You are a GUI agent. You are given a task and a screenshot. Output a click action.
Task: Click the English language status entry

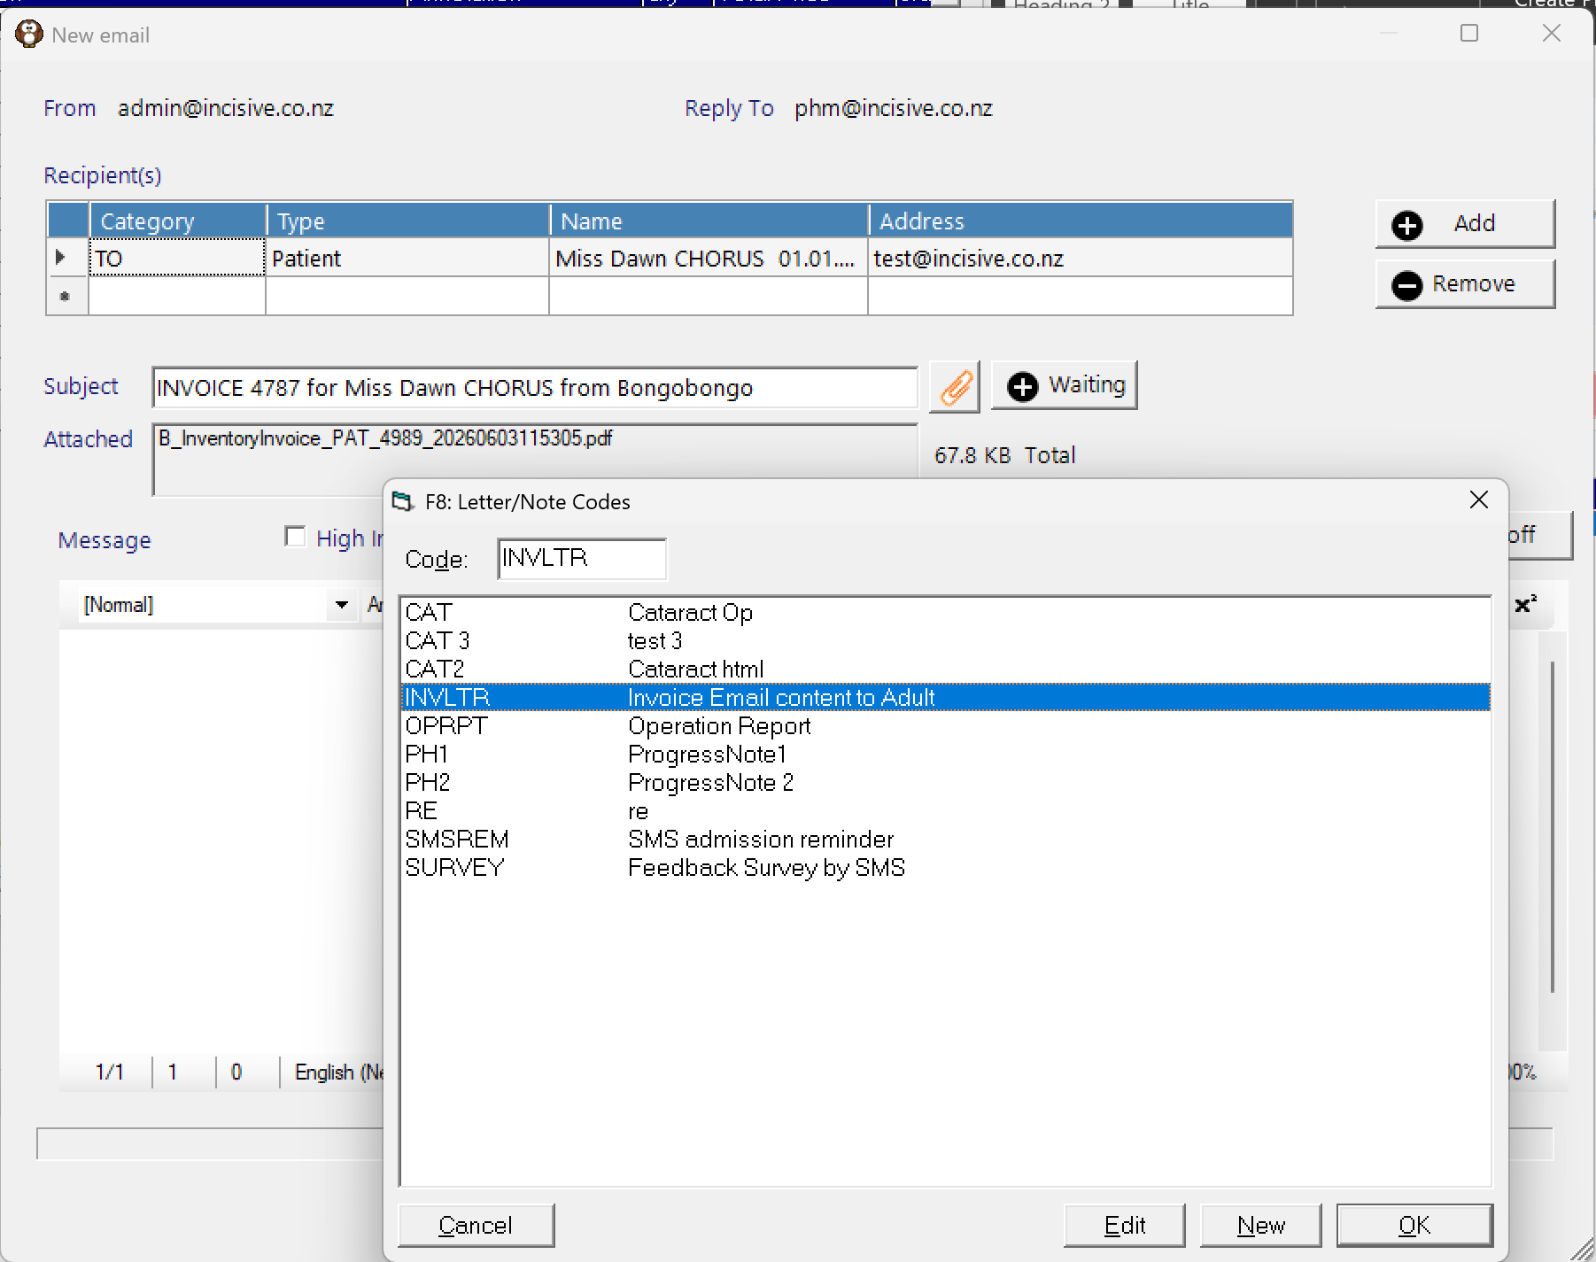[x=339, y=1072]
